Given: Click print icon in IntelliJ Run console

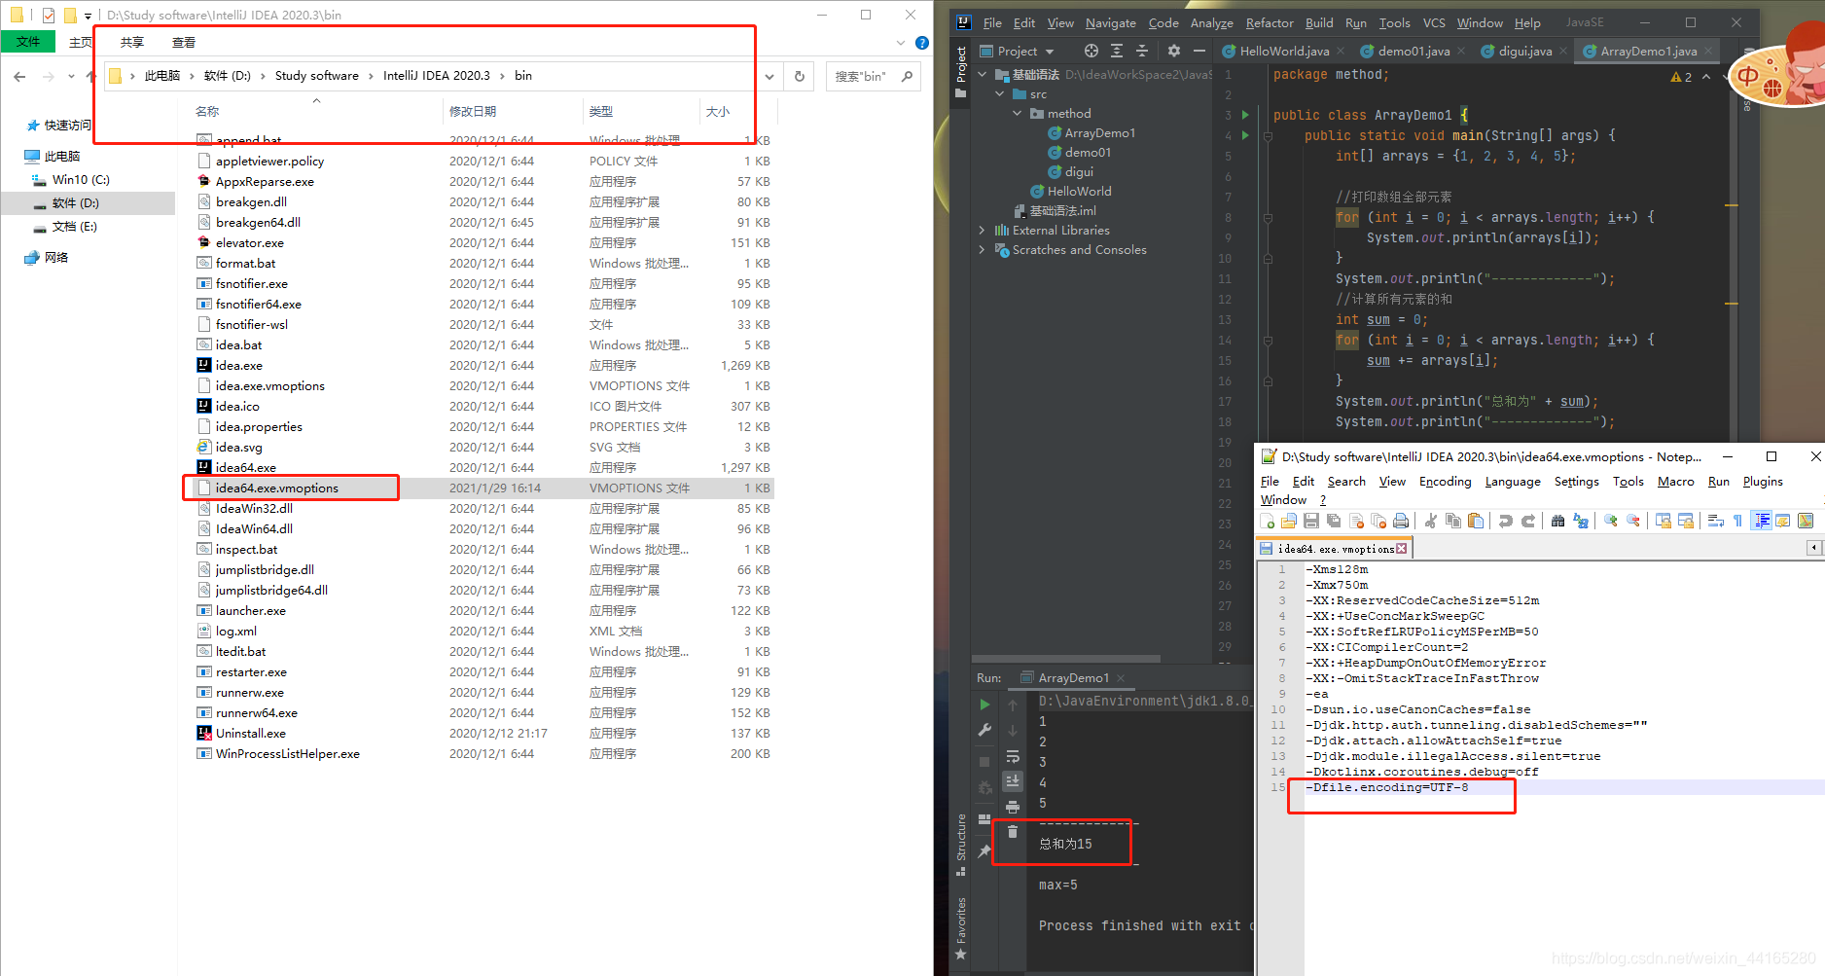Looking at the screenshot, I should pos(1013,807).
